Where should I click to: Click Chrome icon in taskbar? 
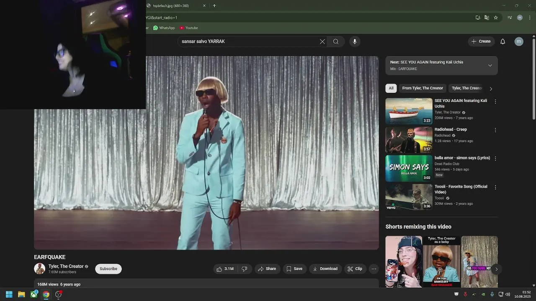point(46,294)
